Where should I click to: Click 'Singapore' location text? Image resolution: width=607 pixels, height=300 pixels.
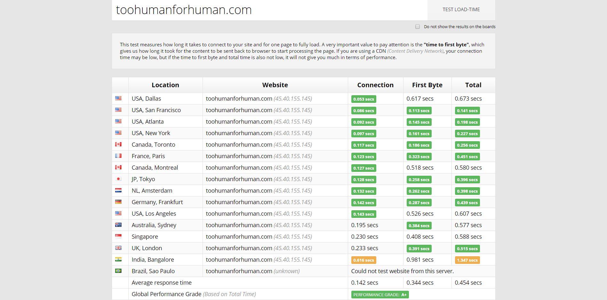145,237
